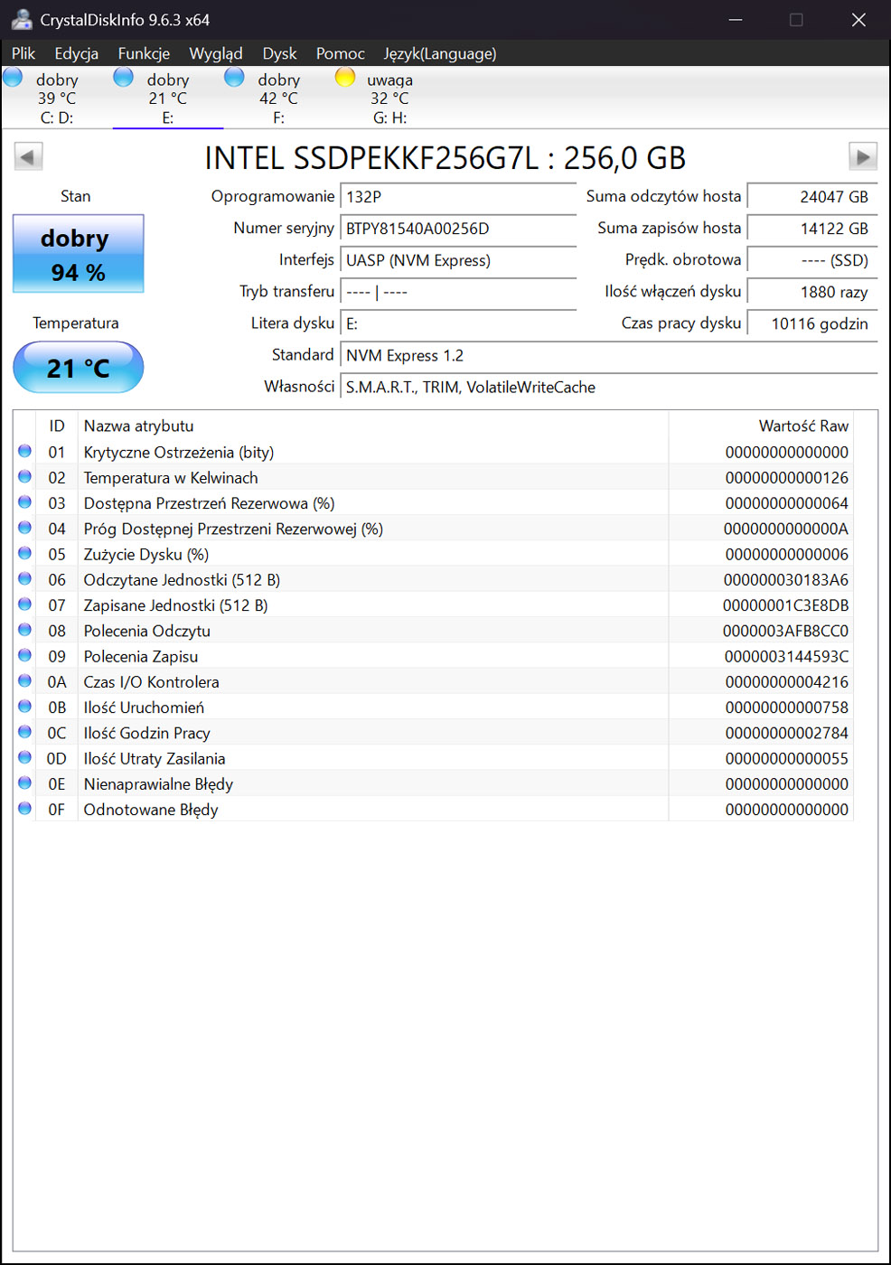Click status dot for Ilość Godzin Pracy row

coord(24,732)
